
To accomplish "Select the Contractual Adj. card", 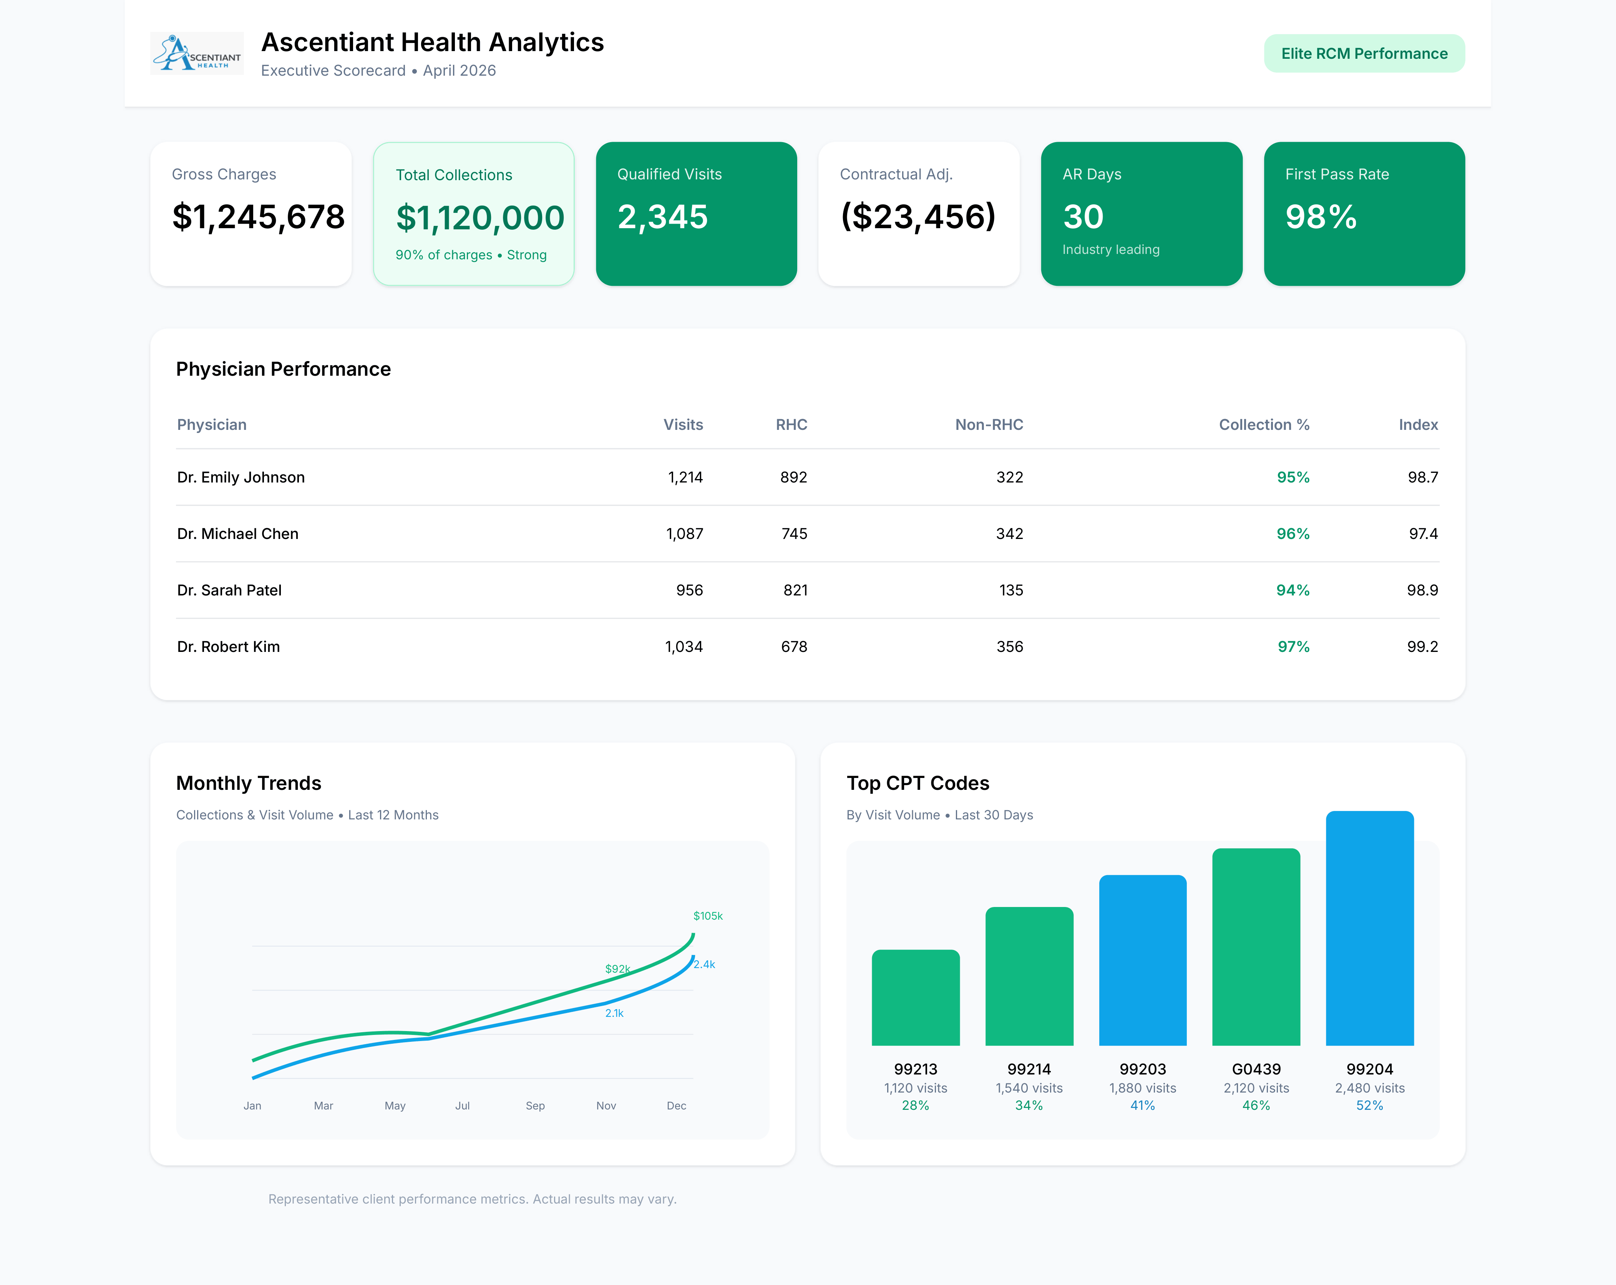I will (x=919, y=214).
